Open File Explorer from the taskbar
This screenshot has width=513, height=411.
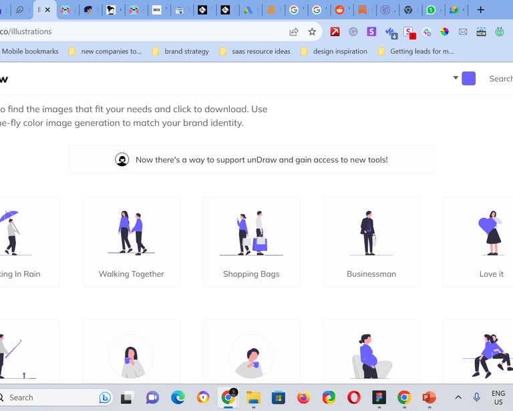click(x=254, y=398)
